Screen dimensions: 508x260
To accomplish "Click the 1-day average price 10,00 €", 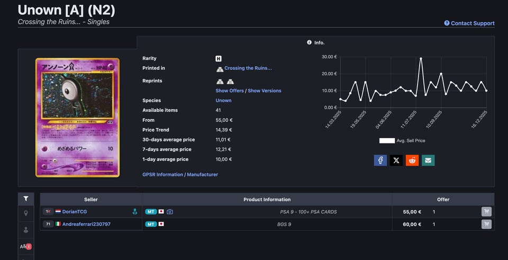I will (224, 159).
